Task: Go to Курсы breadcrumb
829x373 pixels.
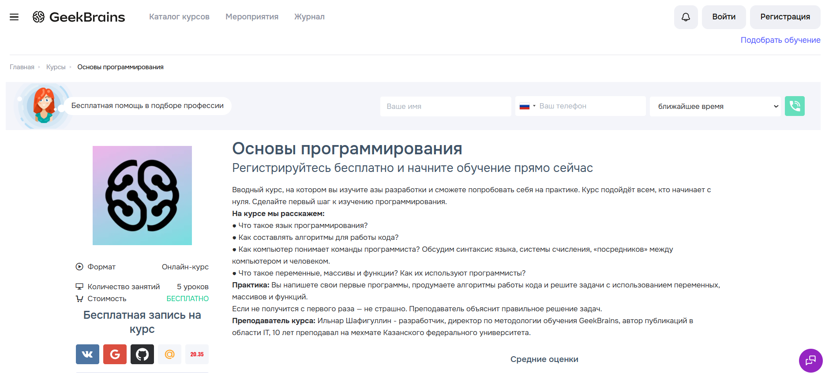Action: point(56,67)
